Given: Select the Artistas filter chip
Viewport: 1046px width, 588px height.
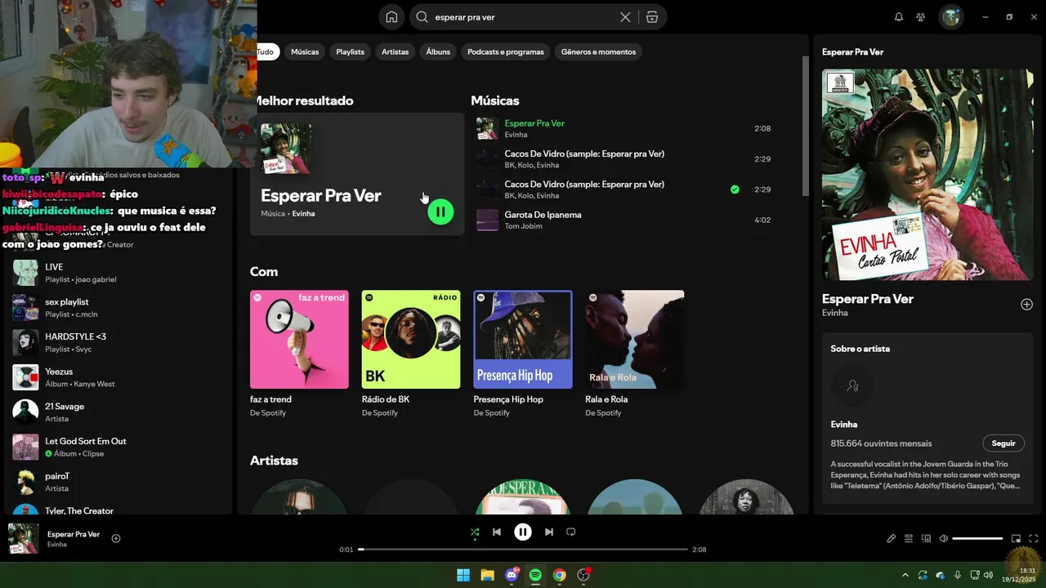Looking at the screenshot, I should pos(395,51).
